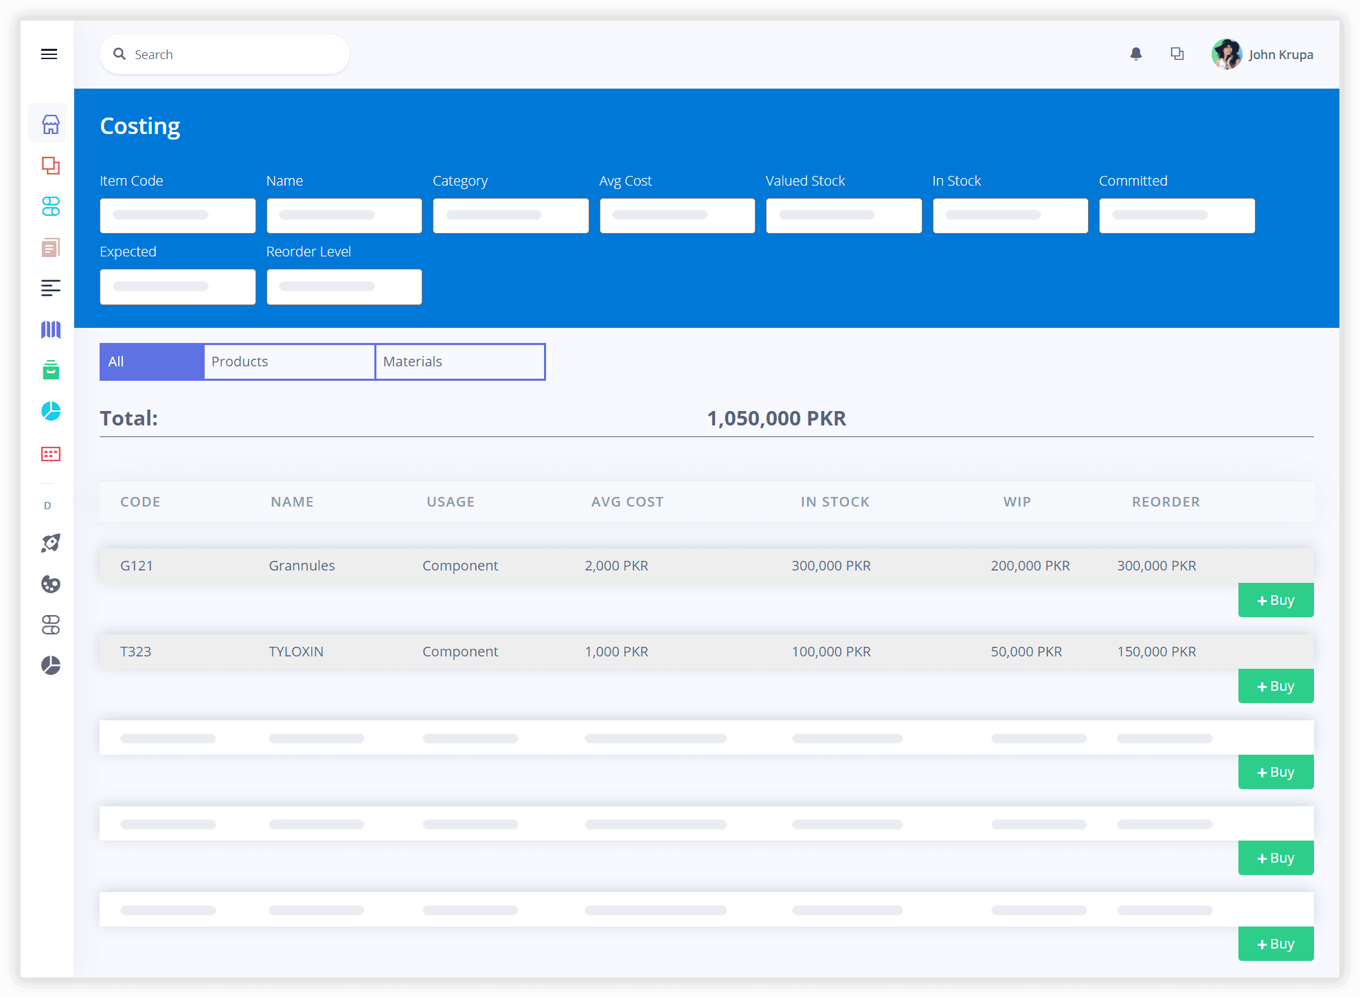Click Buy for the G121 Grannules row
1360x998 pixels.
pos(1276,600)
